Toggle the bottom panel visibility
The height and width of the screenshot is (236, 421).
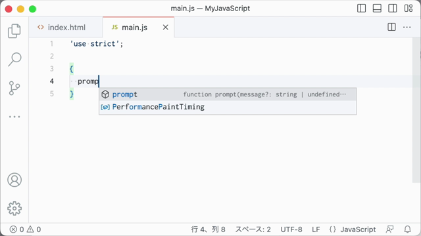(x=377, y=9)
